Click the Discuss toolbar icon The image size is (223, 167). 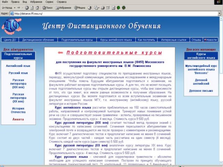point(113,8)
